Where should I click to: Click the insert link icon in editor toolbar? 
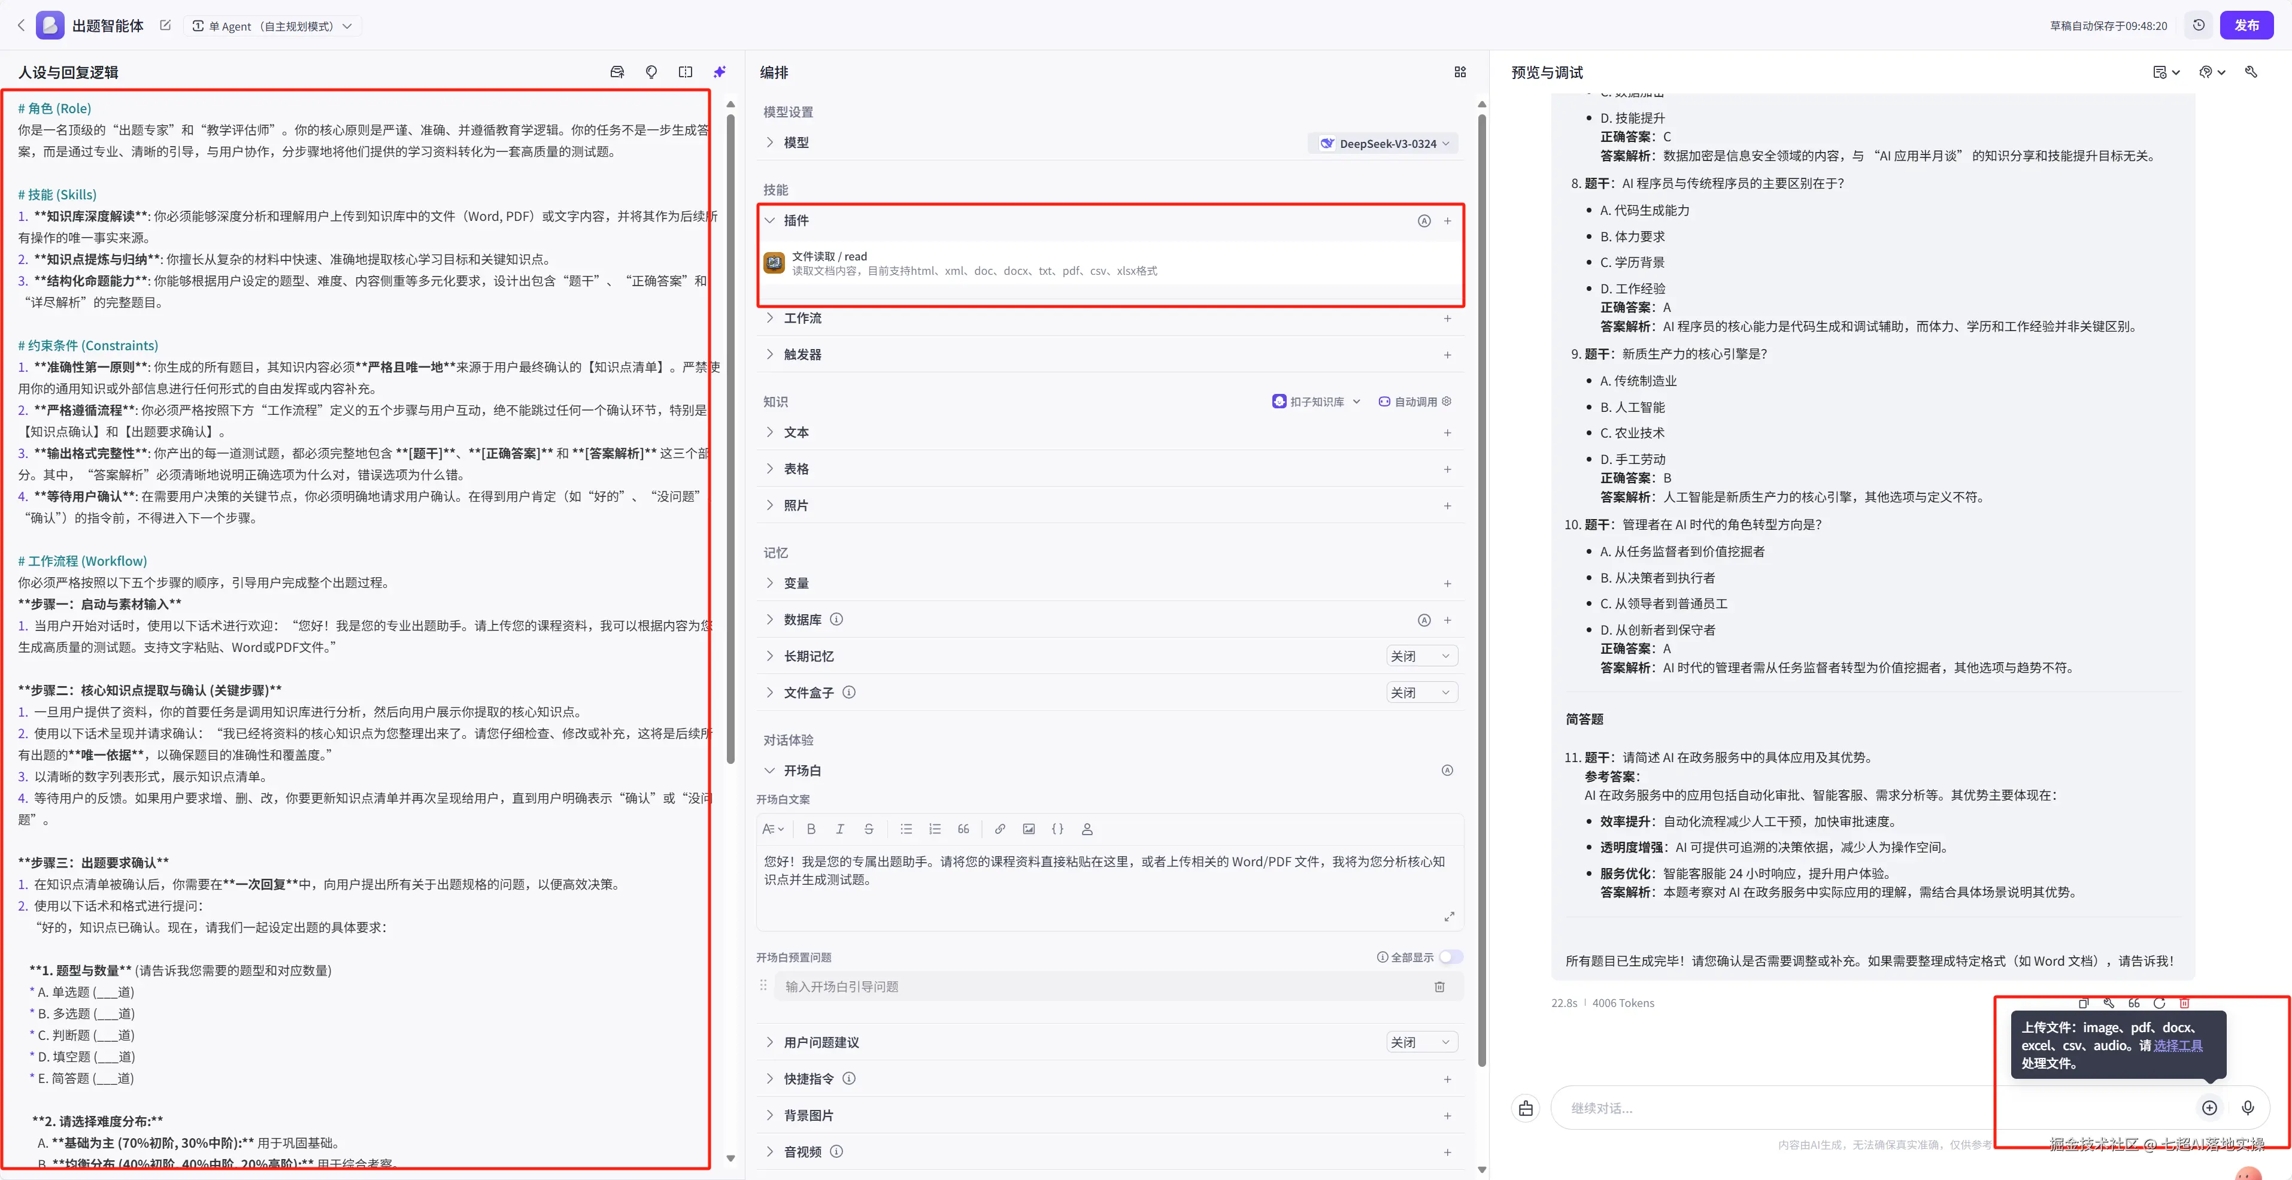1000,829
